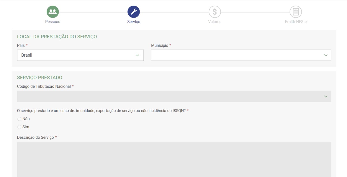Click the Emitir NFS-e step label

tap(295, 22)
